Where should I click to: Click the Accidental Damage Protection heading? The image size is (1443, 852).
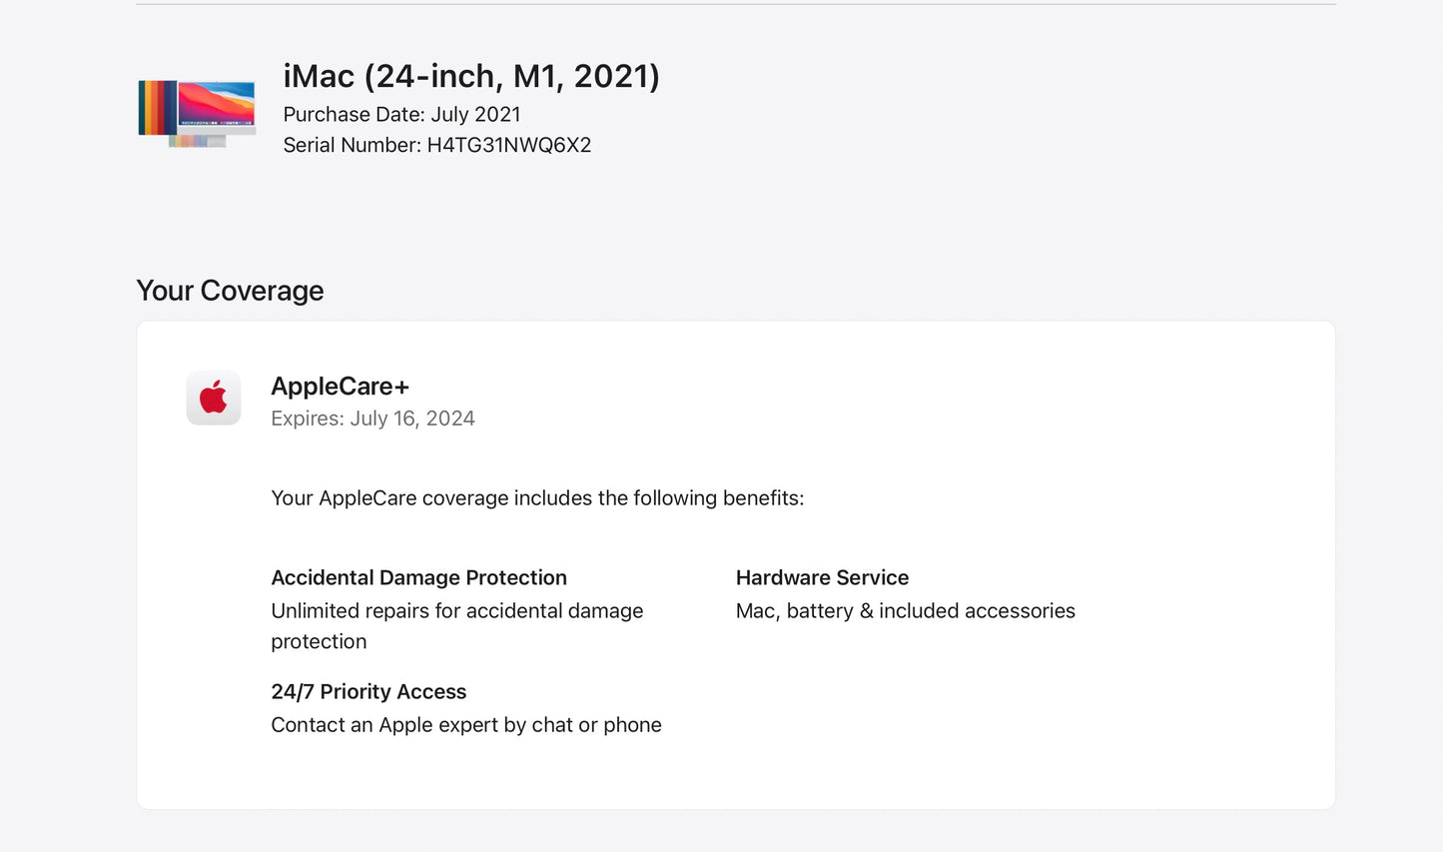[x=418, y=578]
